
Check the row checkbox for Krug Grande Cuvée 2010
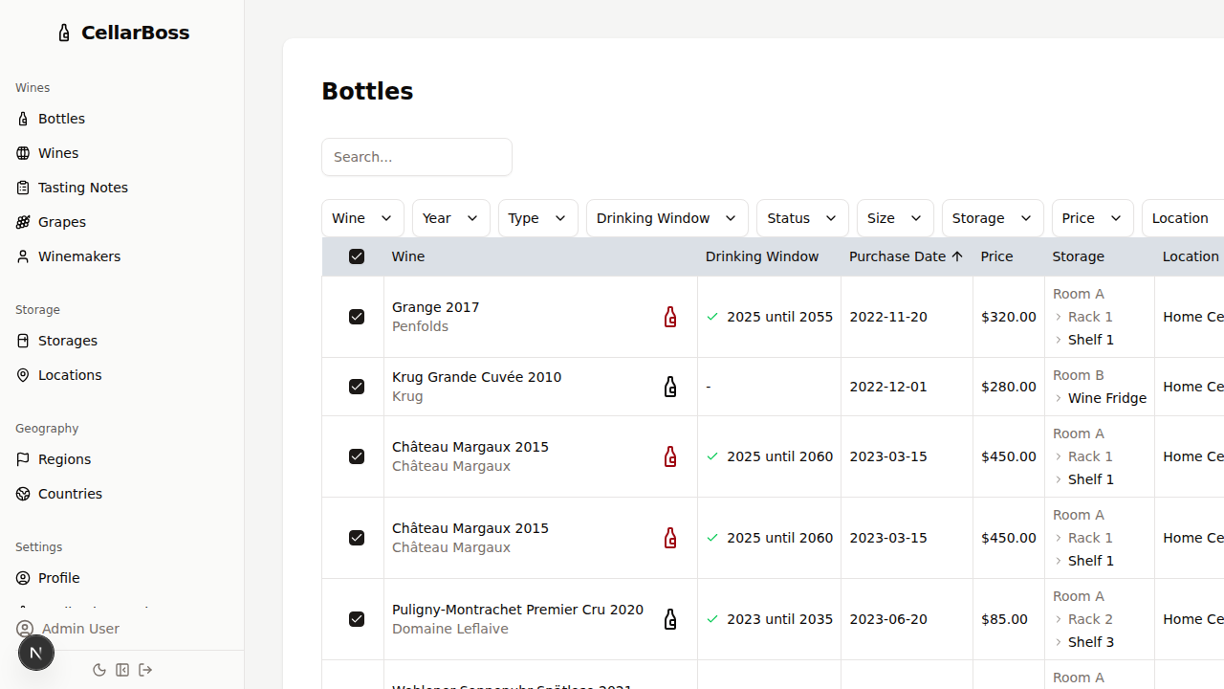tap(356, 387)
